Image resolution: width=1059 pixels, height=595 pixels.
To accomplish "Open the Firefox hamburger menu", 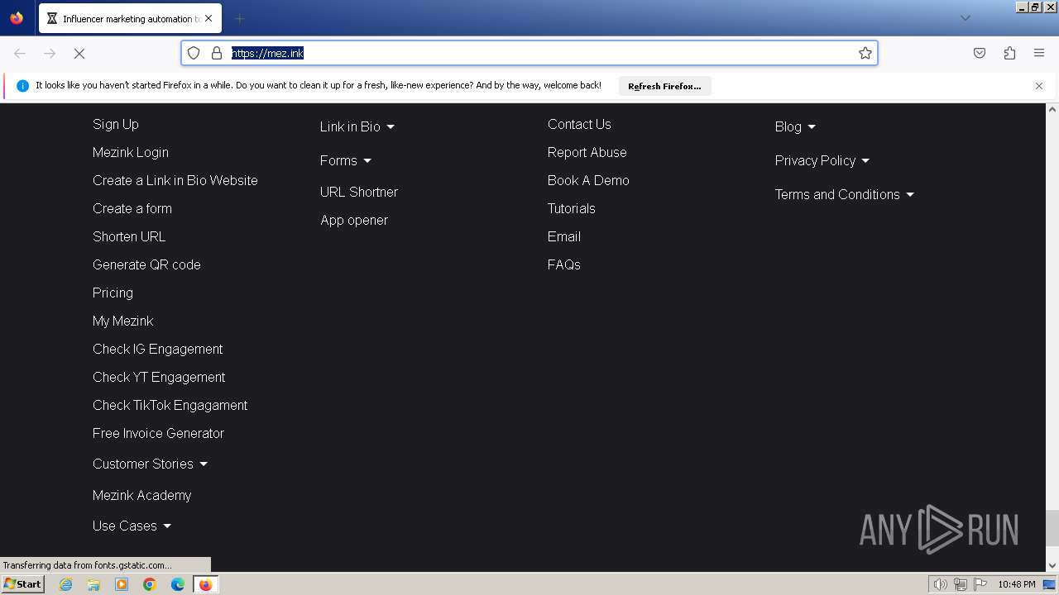I will pos(1039,53).
